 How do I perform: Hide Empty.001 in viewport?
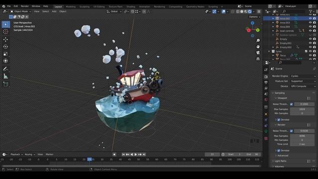click(x=310, y=43)
